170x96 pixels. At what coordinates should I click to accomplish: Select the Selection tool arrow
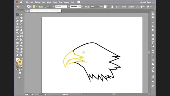(17, 15)
